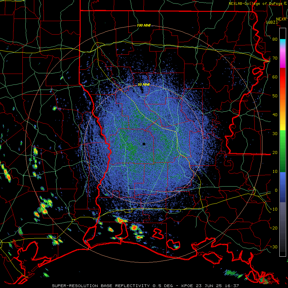This screenshot has width=288, height=288.
Task: Click the radar site black dot at center
Action: 144,144
